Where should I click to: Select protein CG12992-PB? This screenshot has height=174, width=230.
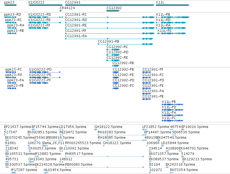pyautogui.click(x=116, y=72)
